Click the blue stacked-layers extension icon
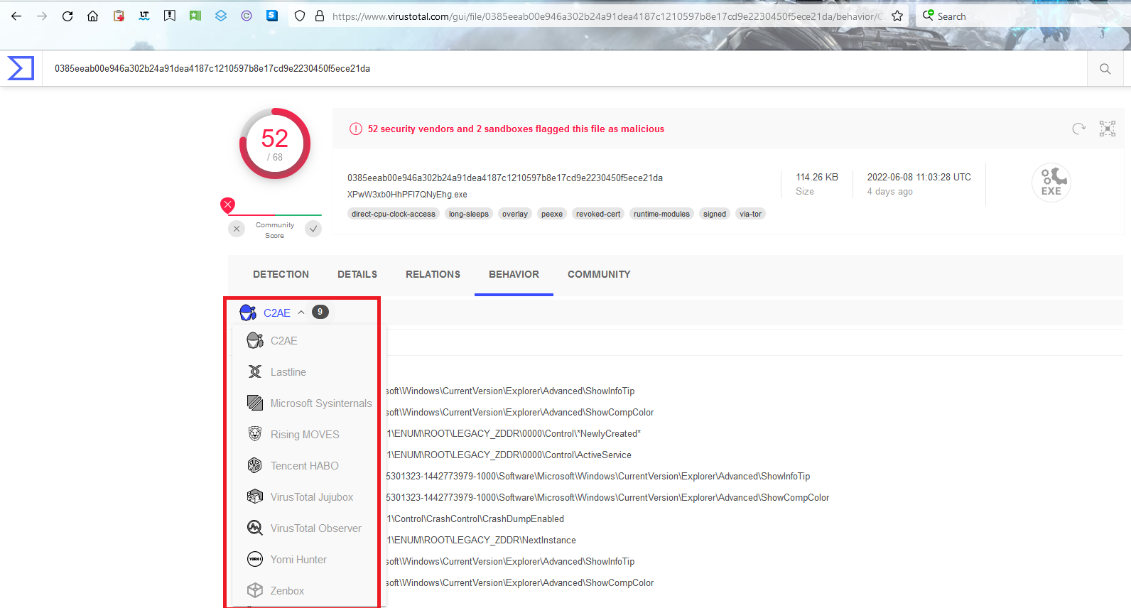This screenshot has width=1131, height=608. click(x=221, y=16)
